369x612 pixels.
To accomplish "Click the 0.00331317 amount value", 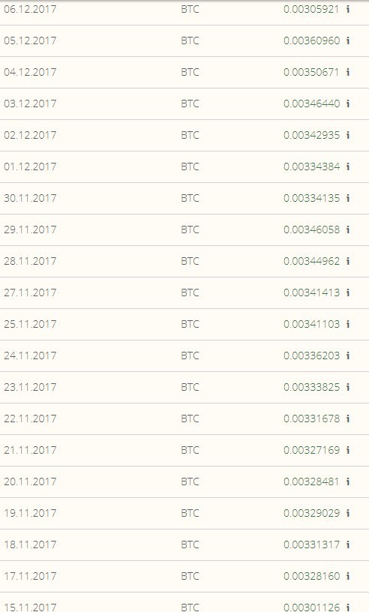I will [x=311, y=544].
